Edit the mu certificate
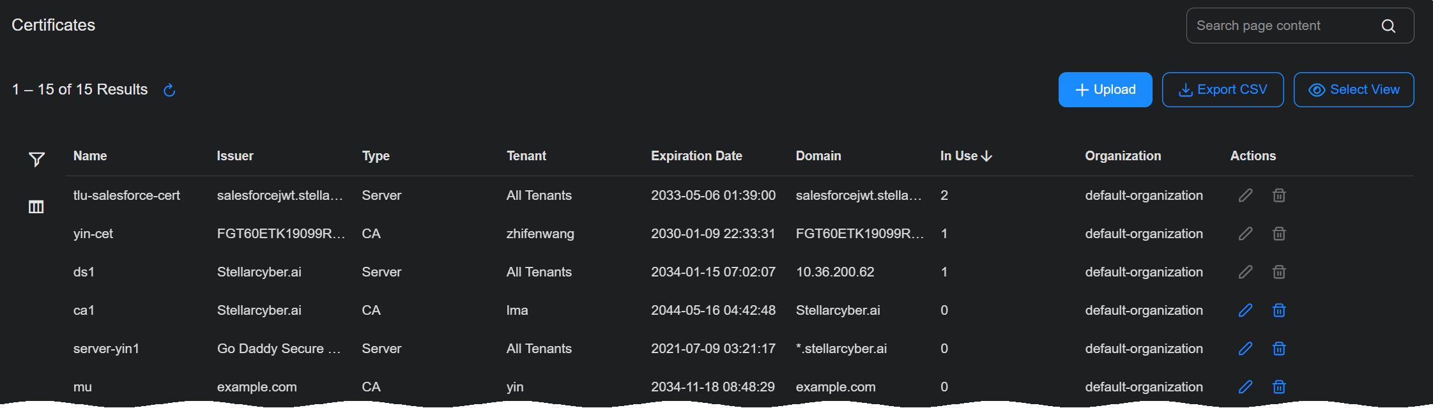The width and height of the screenshot is (1433, 408). 1245,387
